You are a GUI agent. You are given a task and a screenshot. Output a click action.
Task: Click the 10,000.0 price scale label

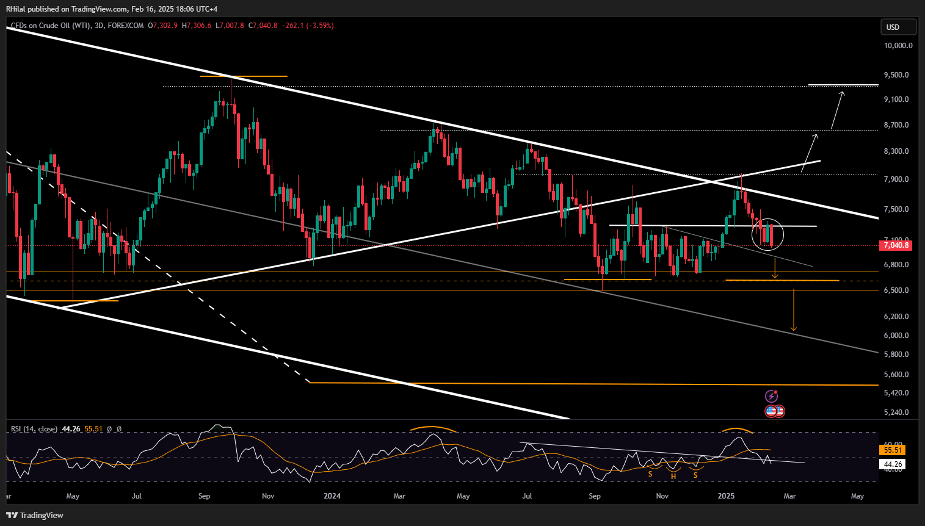pyautogui.click(x=898, y=46)
